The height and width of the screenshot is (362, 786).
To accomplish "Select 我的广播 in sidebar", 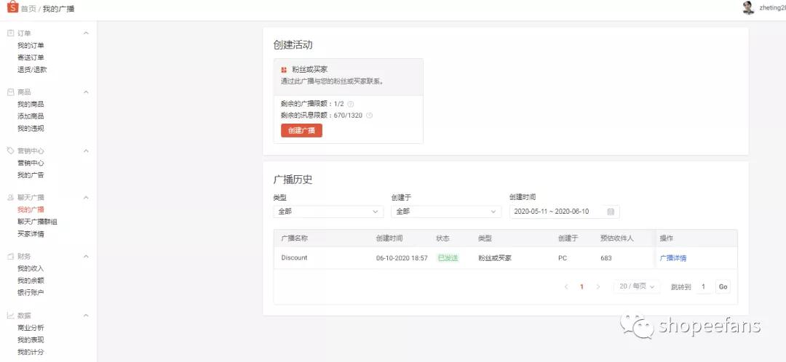I will coord(31,210).
